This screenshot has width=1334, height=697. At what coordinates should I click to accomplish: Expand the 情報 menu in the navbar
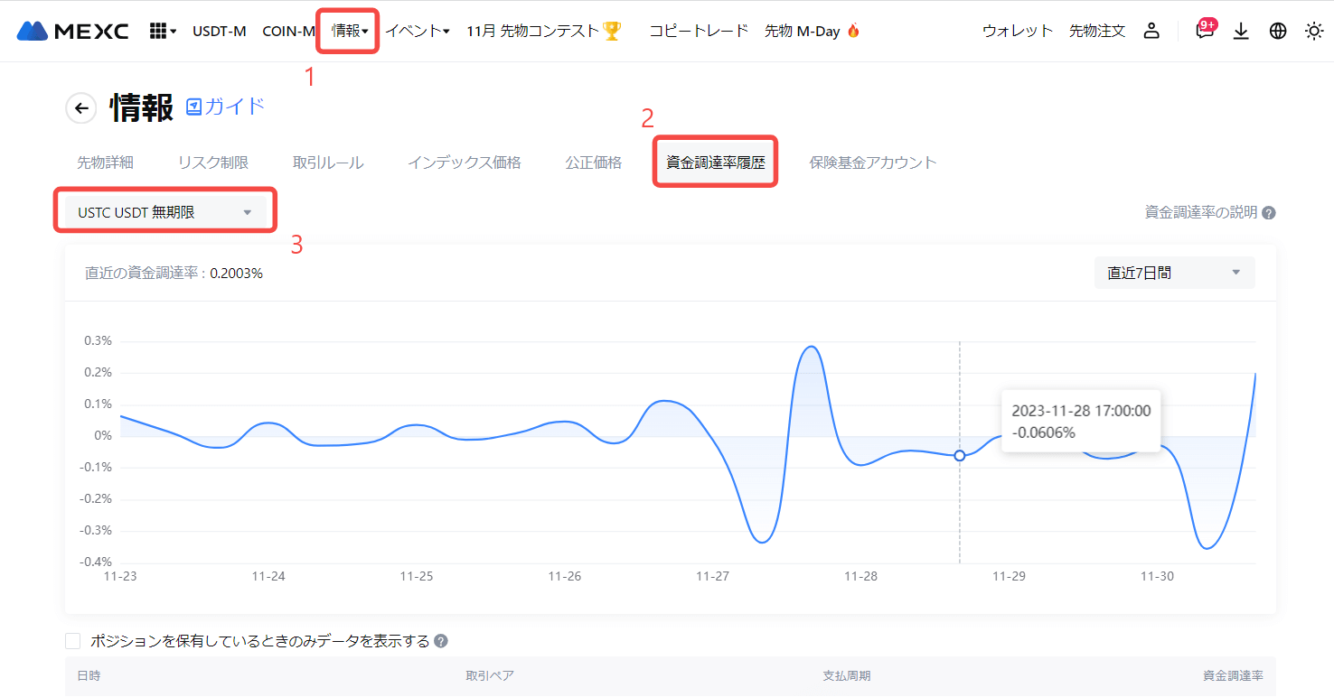pyautogui.click(x=349, y=31)
